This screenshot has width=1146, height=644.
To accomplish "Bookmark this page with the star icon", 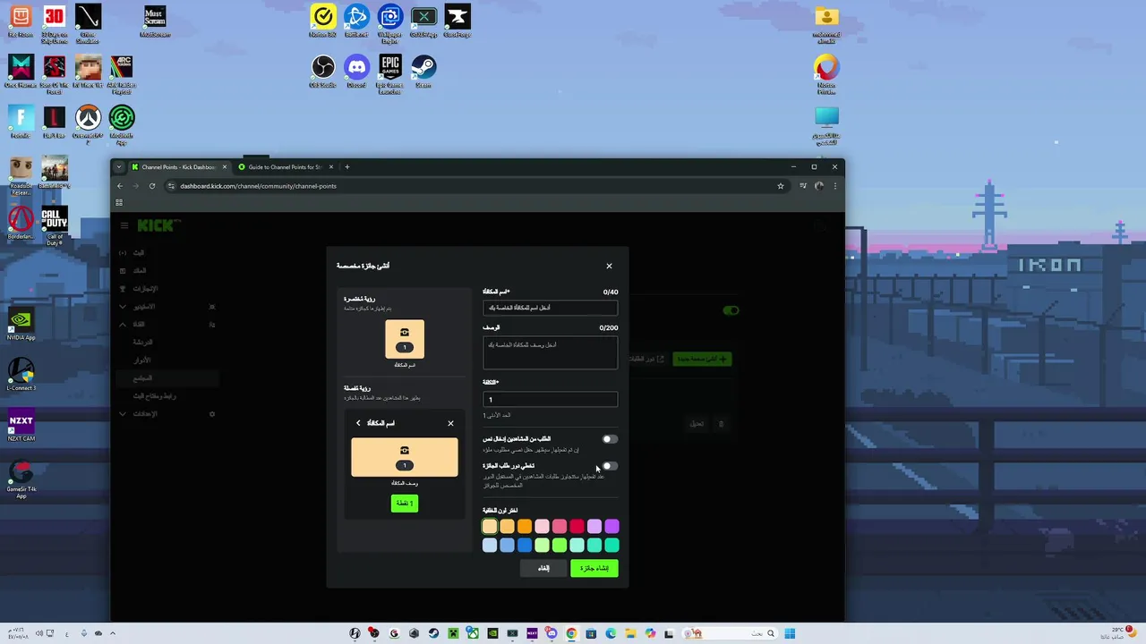I will [x=781, y=186].
